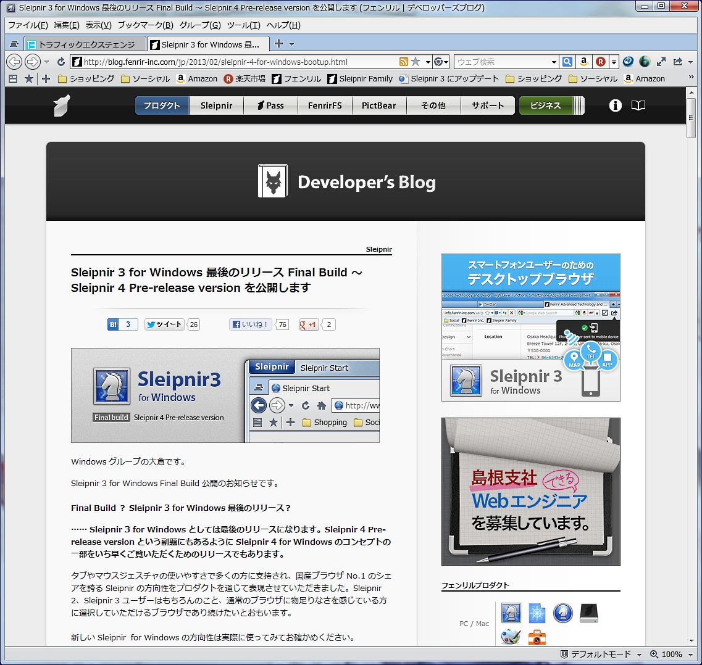Viewport: 702px width, 665px height.
Task: Open the dropdown arrow beside the bookmark star
Action: tap(428, 62)
